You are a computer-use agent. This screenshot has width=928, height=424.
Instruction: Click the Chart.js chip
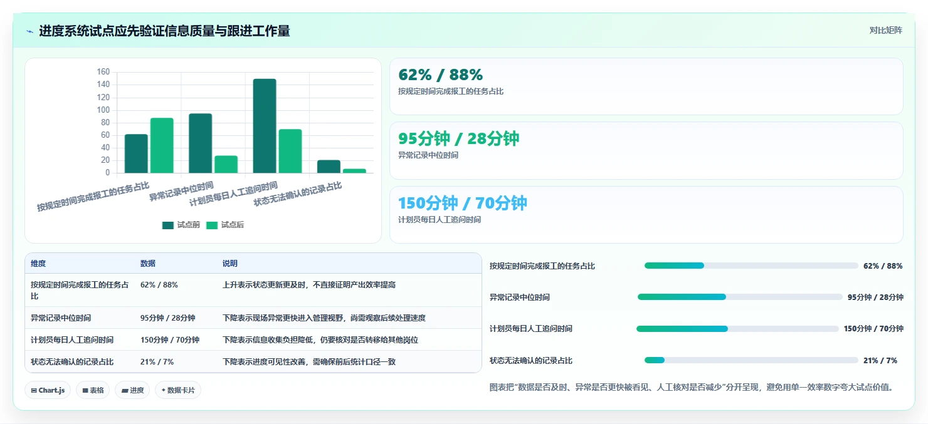click(48, 390)
